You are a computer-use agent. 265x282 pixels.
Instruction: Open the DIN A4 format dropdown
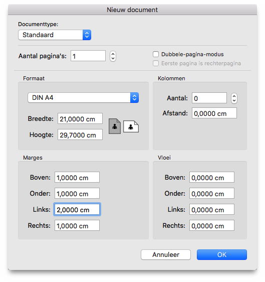click(83, 98)
